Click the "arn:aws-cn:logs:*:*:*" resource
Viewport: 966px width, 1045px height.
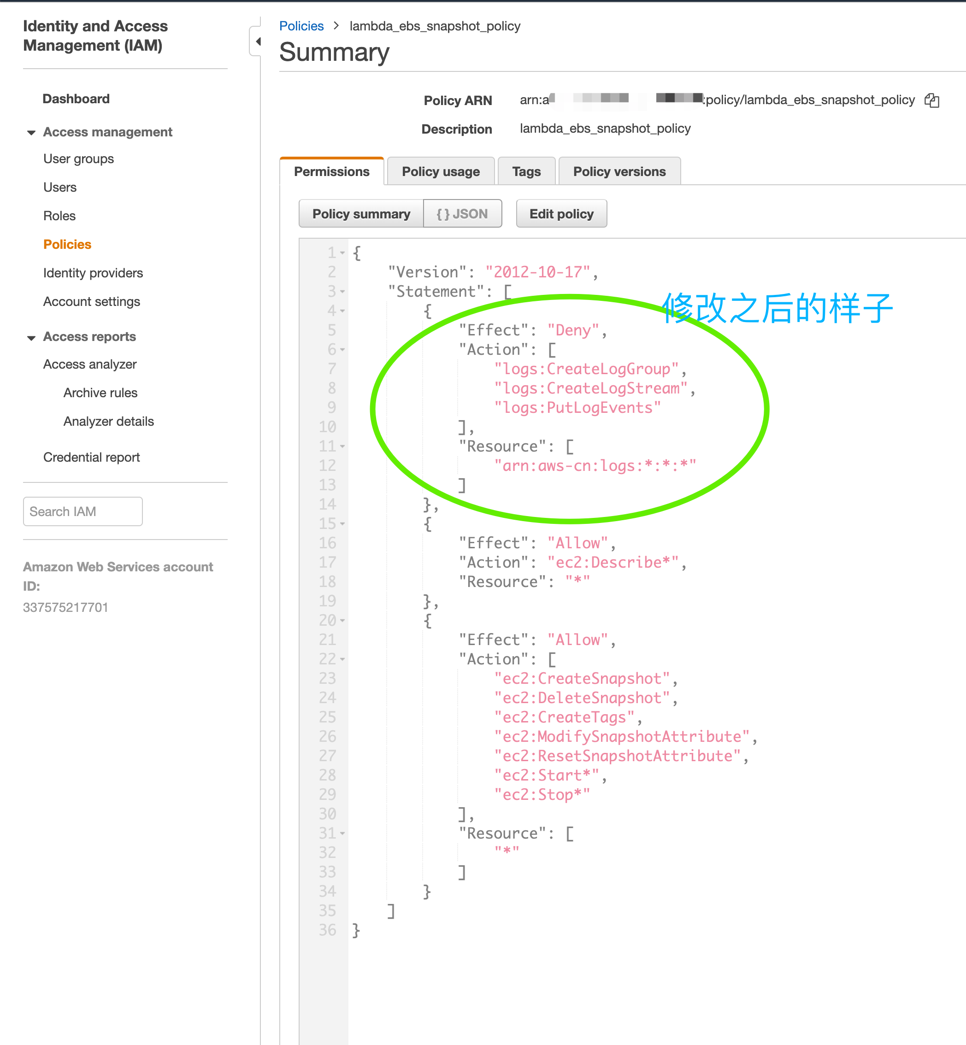point(595,465)
